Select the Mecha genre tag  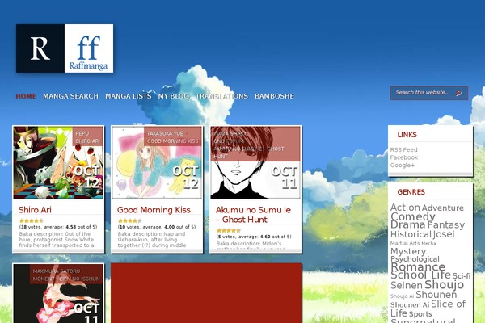[428, 244]
